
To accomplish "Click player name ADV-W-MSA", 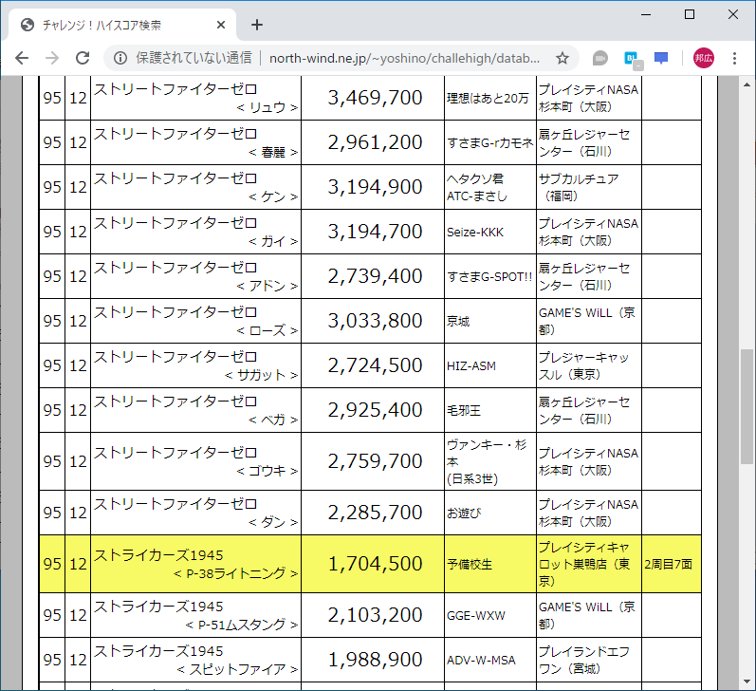I will point(481,660).
